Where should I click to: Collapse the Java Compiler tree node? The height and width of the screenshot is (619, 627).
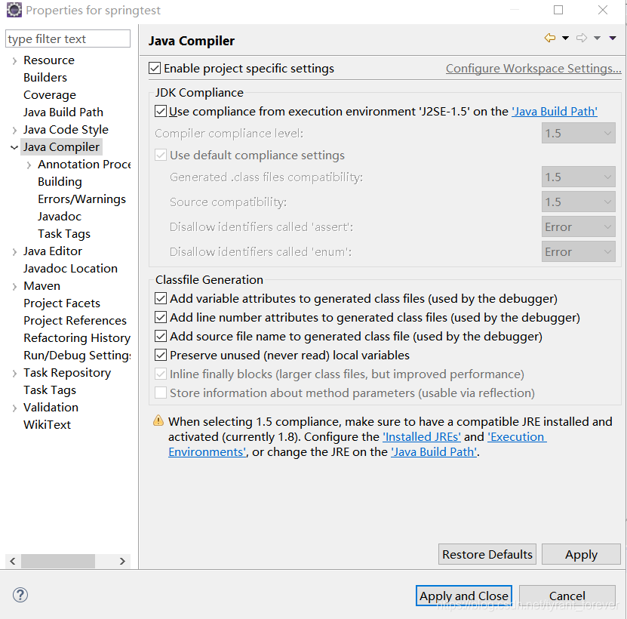[x=14, y=147]
